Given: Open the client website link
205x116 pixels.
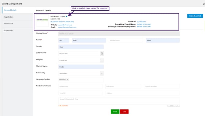Looking at the screenshot, I should (x=65, y=25).
